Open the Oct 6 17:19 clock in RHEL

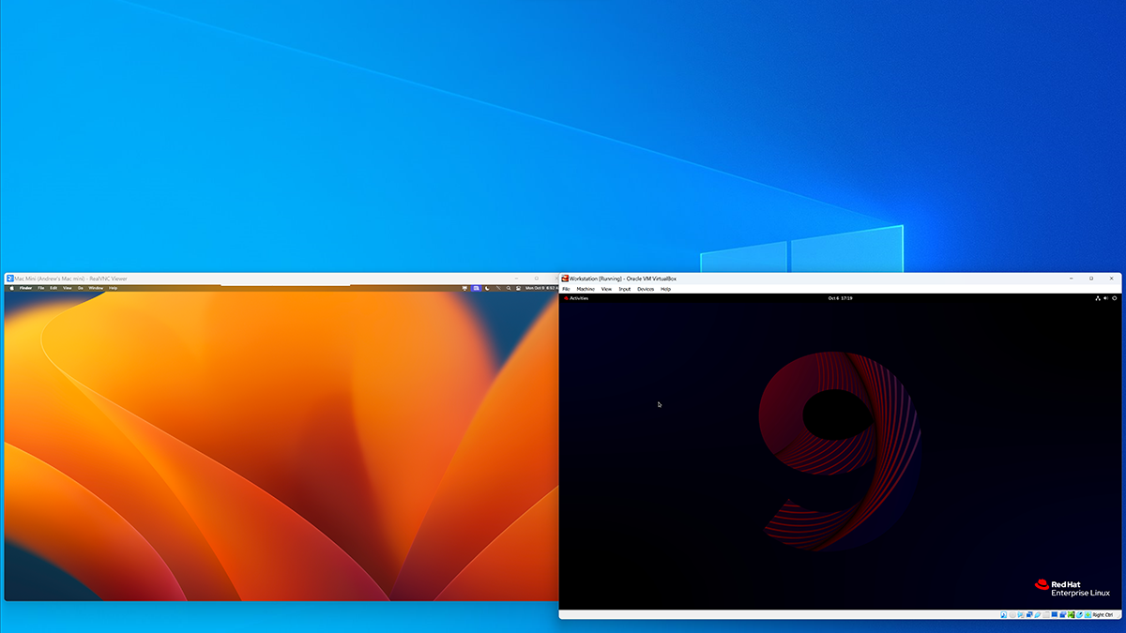(840, 298)
